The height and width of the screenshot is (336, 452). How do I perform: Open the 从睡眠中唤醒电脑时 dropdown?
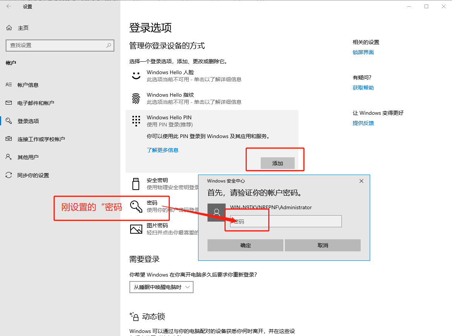click(x=161, y=287)
